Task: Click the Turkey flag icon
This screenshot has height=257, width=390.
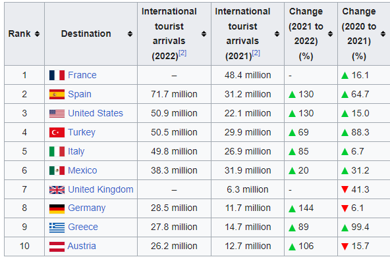Action: tap(57, 133)
